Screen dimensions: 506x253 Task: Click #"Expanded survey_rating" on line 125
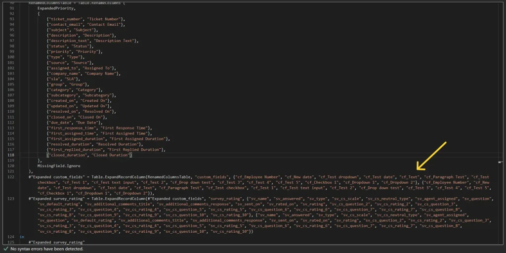tap(57, 242)
